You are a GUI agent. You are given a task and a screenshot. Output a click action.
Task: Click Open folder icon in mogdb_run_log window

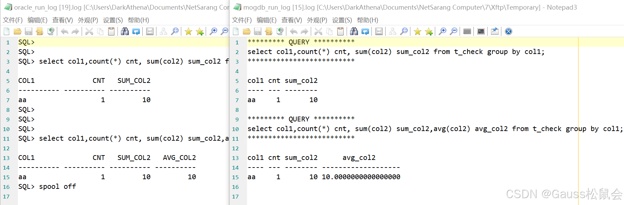[247, 32]
